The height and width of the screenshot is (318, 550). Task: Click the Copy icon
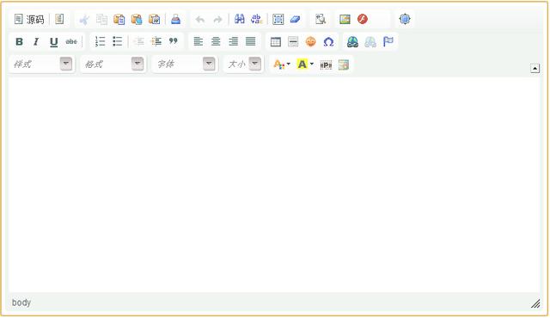tap(101, 19)
